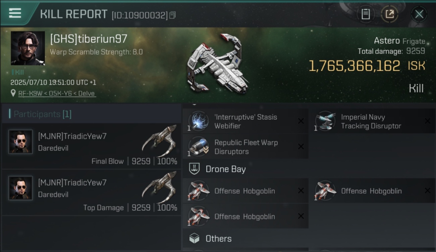Viewport: 436px width, 252px height.
Task: Click the share export icon
Action: pyautogui.click(x=389, y=14)
